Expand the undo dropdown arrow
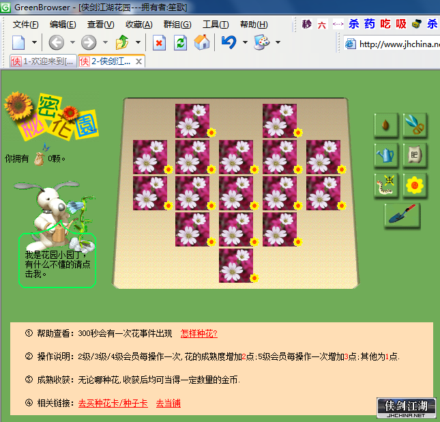This screenshot has height=422, width=440. (245, 43)
